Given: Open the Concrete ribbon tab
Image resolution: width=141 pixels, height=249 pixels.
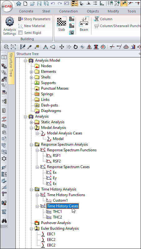Looking at the screenshot, I should point(26,11).
